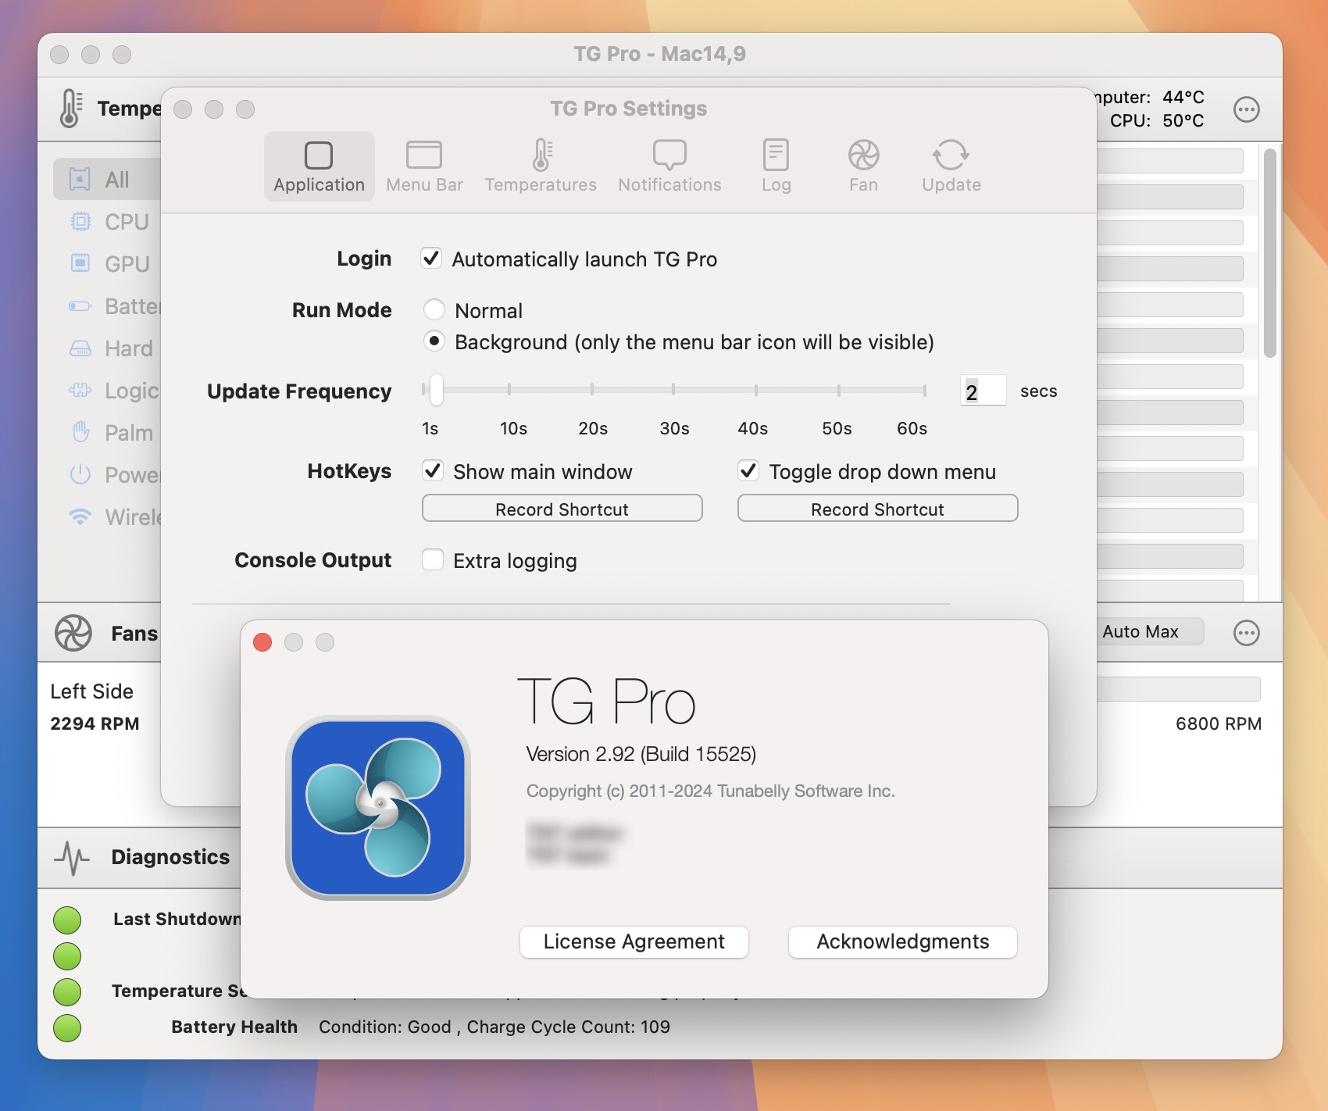Screen dimensions: 1328x1111
Task: Switch to the Menu Bar settings tab
Action: tap(424, 166)
